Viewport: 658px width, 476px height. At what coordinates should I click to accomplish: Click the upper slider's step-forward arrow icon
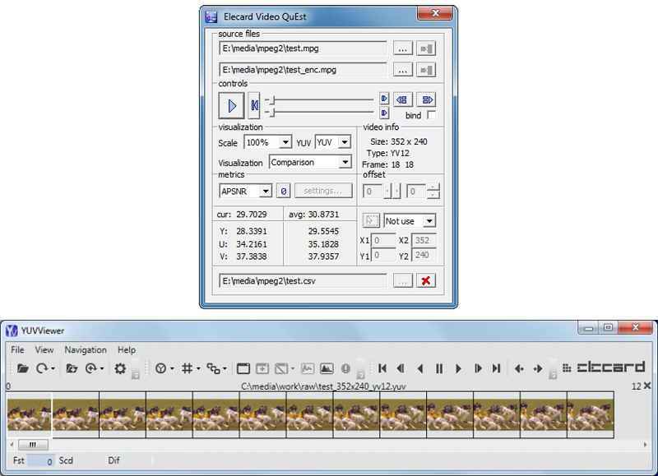pos(384,99)
